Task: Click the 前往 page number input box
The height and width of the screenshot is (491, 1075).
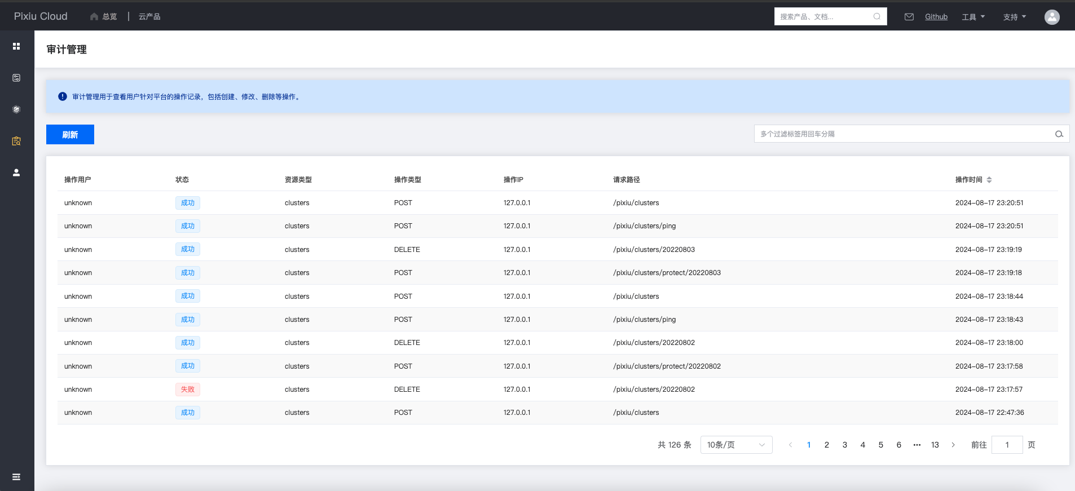Action: (1007, 445)
